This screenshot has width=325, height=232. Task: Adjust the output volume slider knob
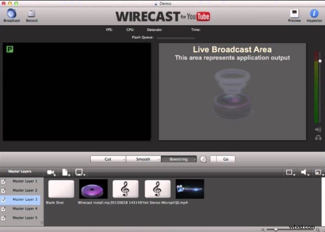[320, 61]
